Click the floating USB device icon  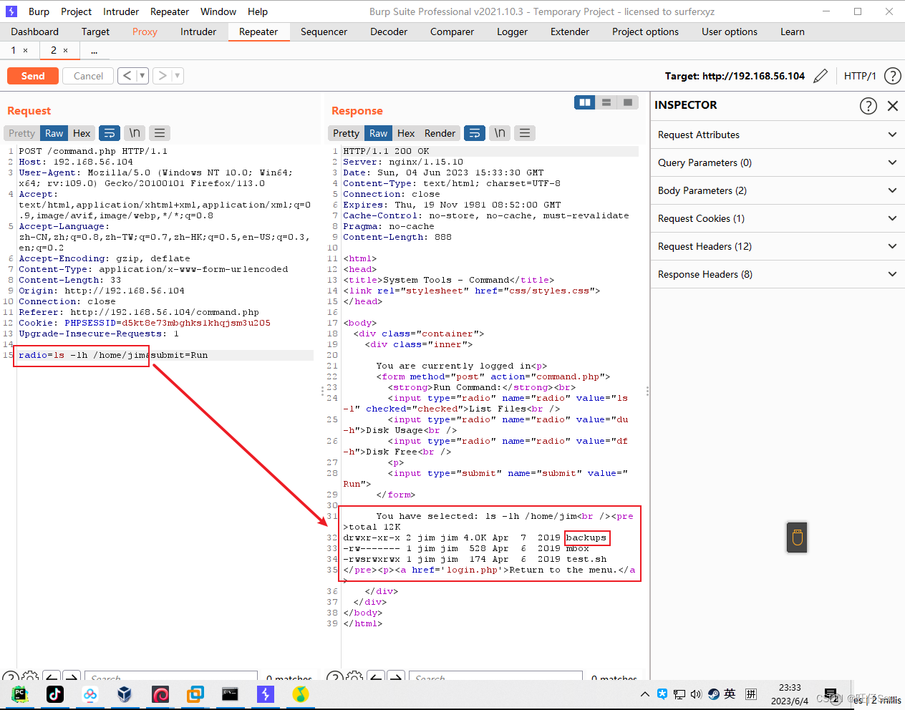point(797,538)
